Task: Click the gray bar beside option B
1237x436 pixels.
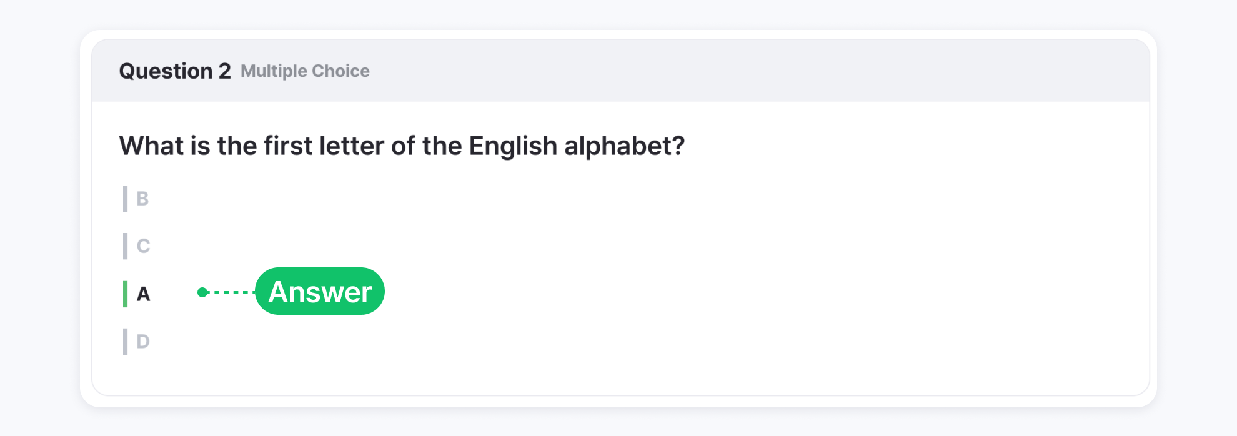Action: click(x=126, y=199)
